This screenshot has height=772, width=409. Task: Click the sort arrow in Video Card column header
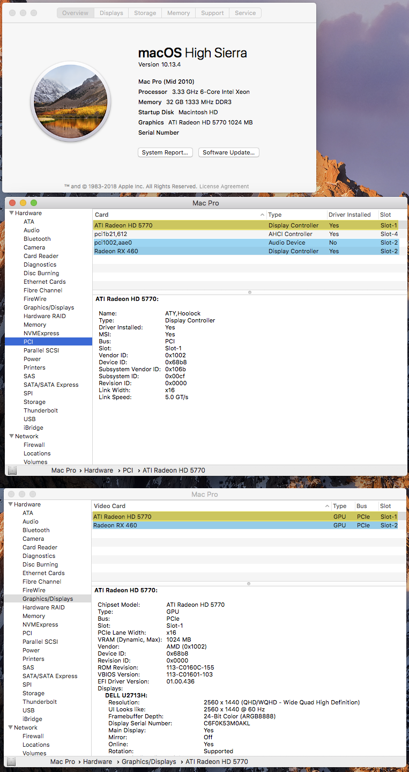tap(327, 506)
